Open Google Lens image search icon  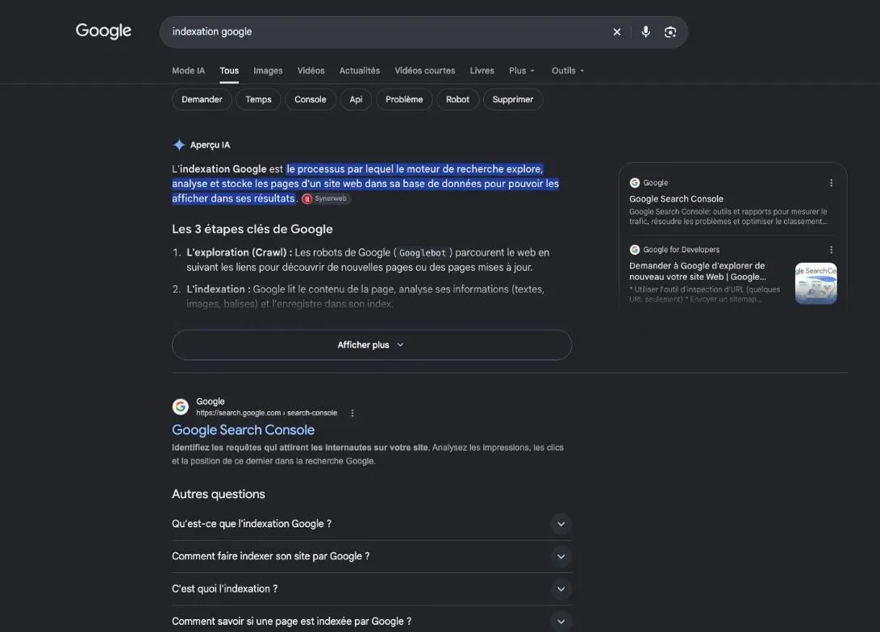tap(670, 32)
